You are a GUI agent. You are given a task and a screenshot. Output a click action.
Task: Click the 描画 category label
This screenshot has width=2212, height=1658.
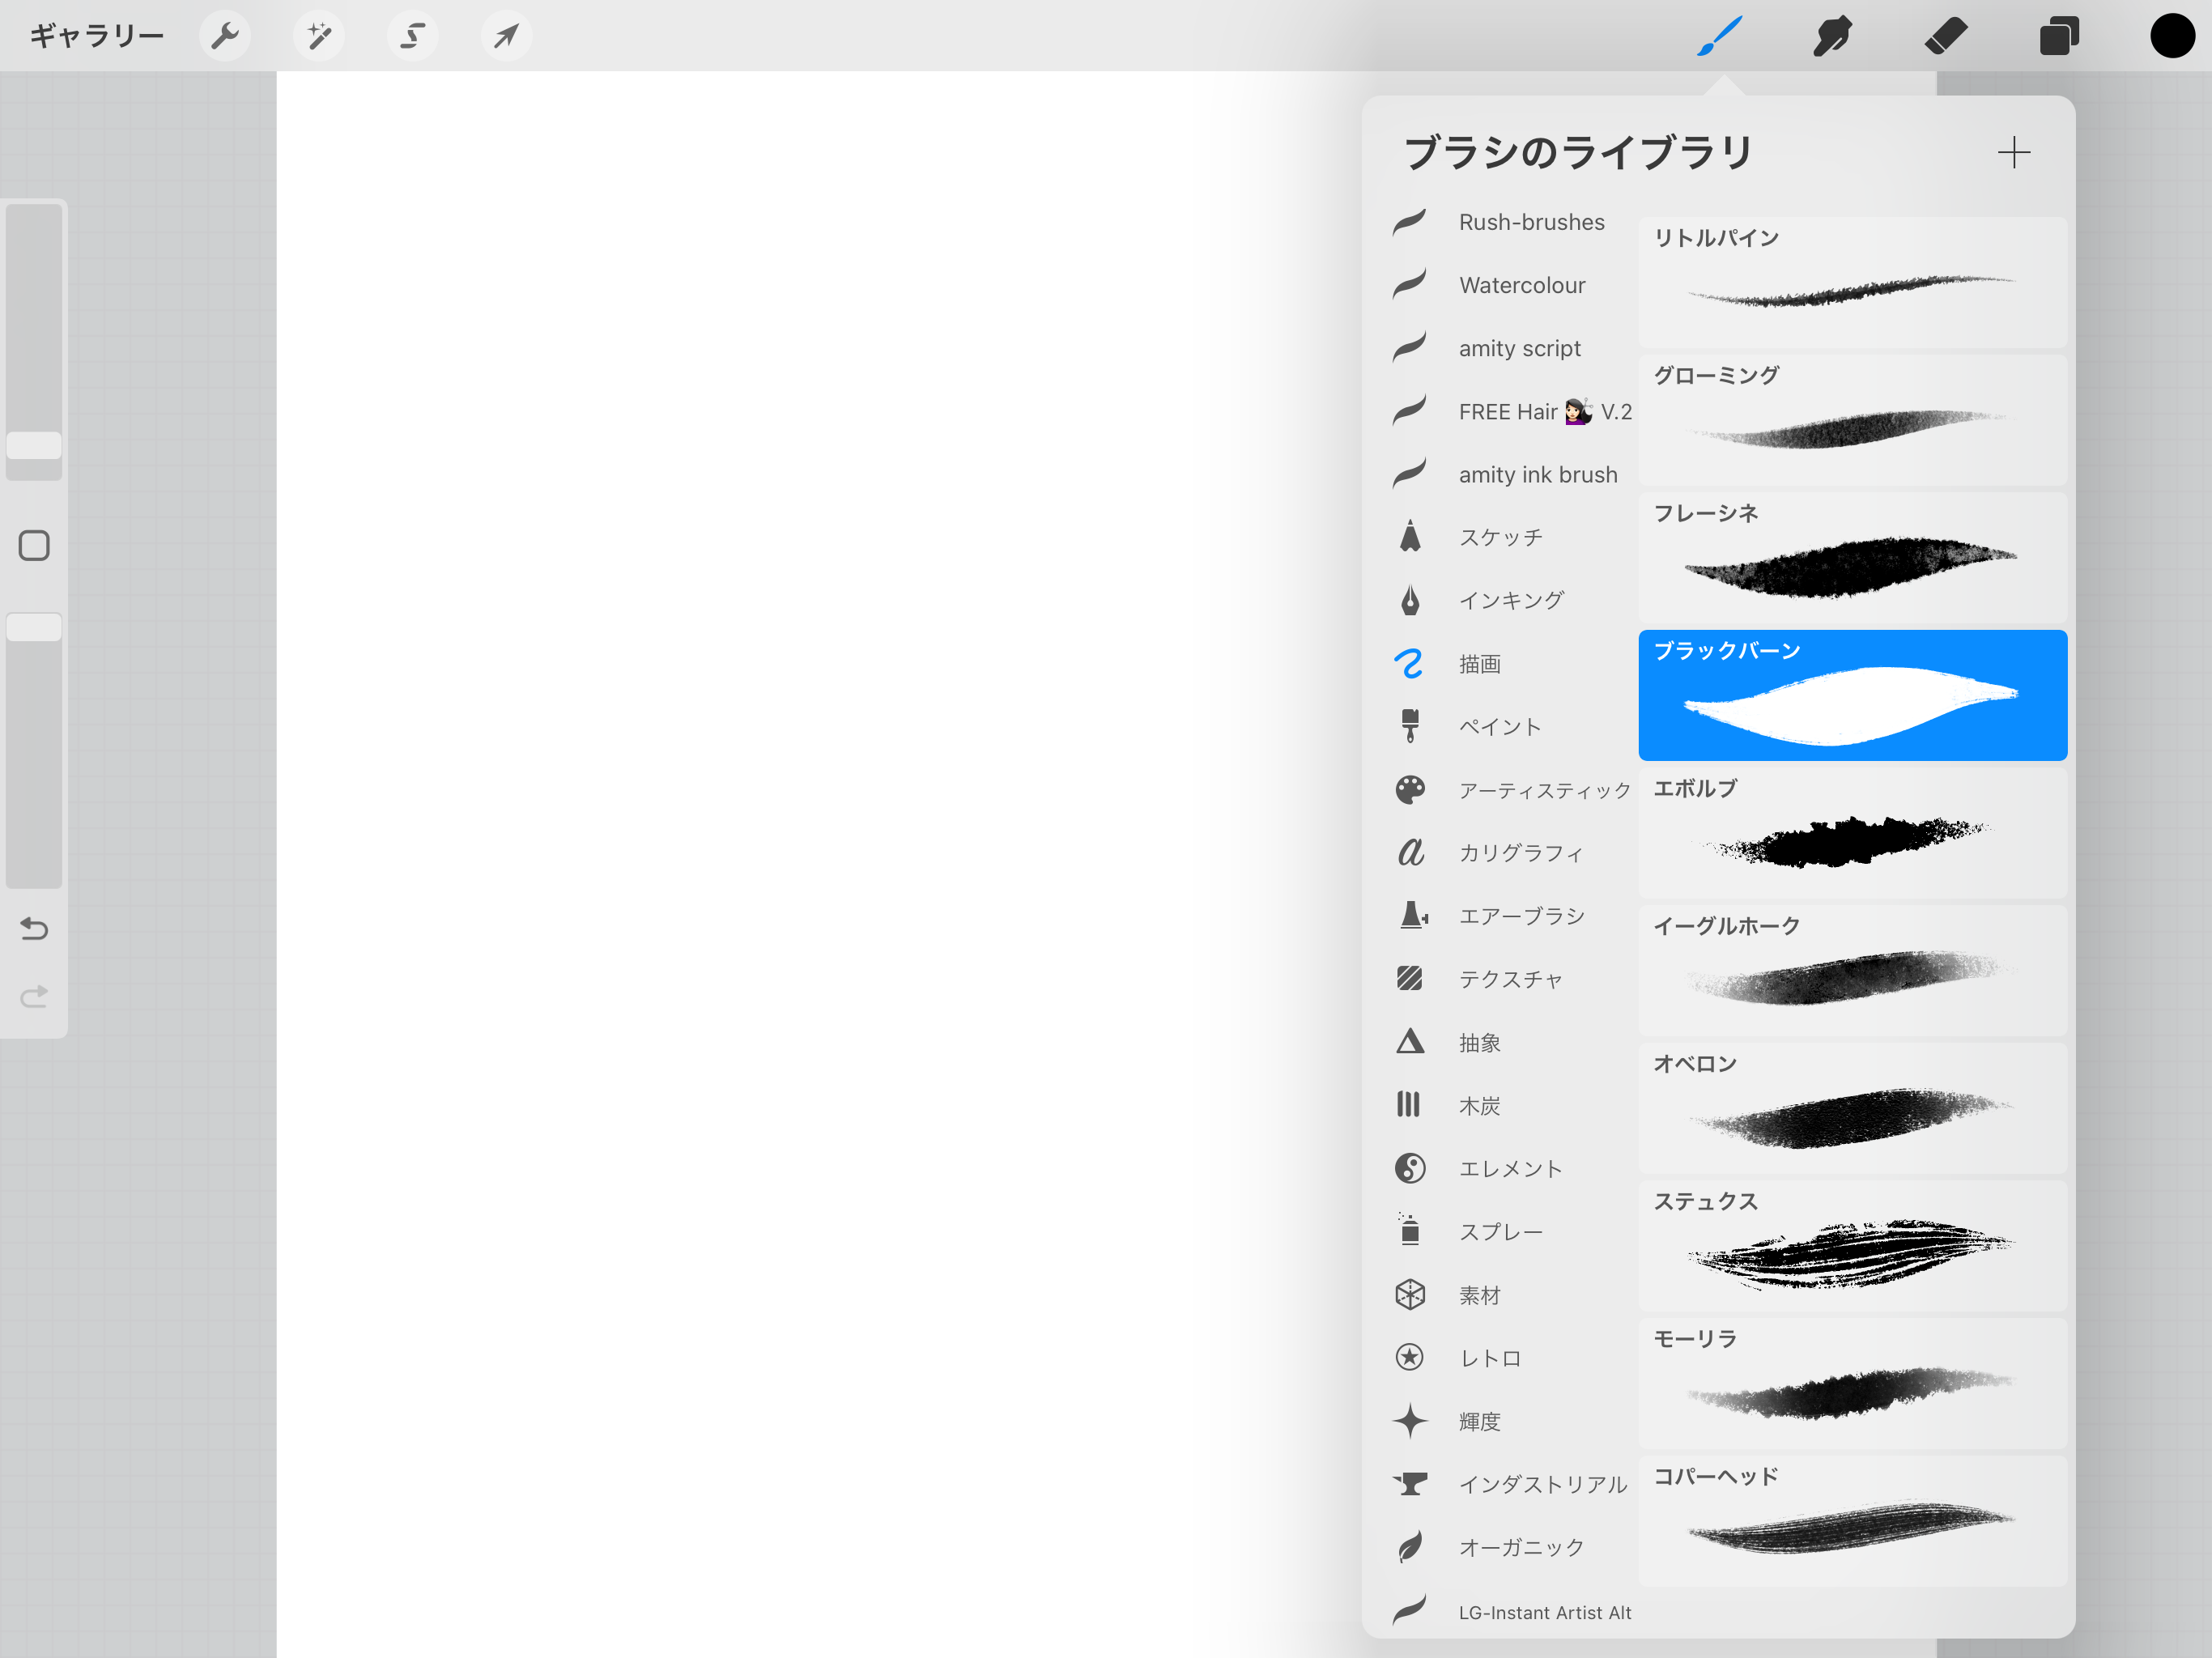[1479, 664]
